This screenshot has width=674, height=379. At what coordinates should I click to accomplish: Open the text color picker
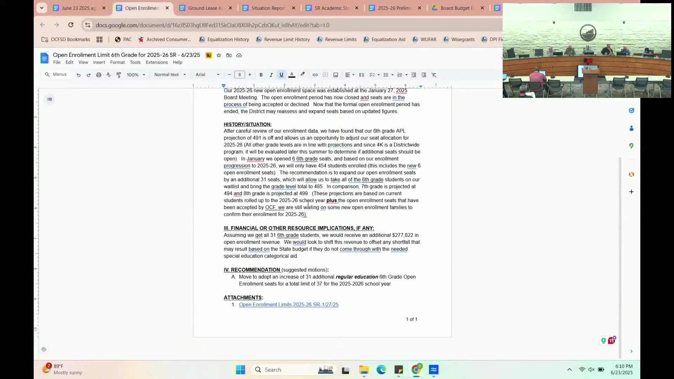coord(291,75)
